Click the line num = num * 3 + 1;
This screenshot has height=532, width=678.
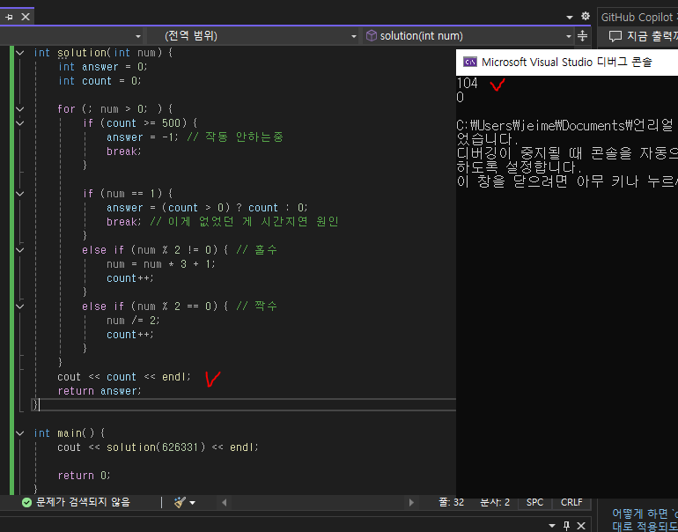coord(161,264)
